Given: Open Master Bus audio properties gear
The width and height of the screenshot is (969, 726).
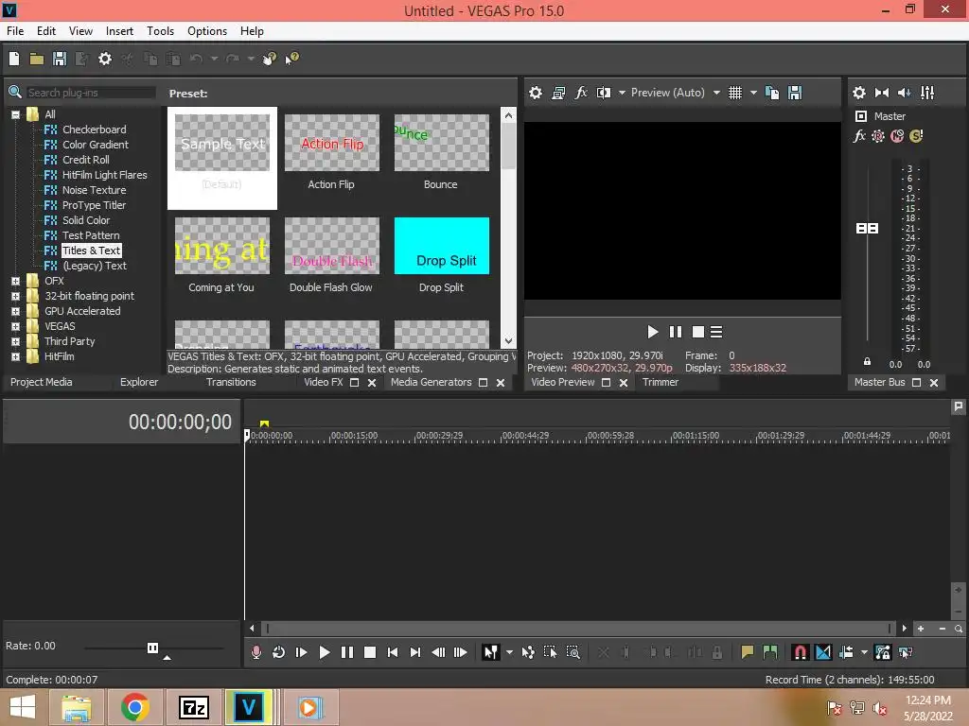Looking at the screenshot, I should pyautogui.click(x=859, y=93).
